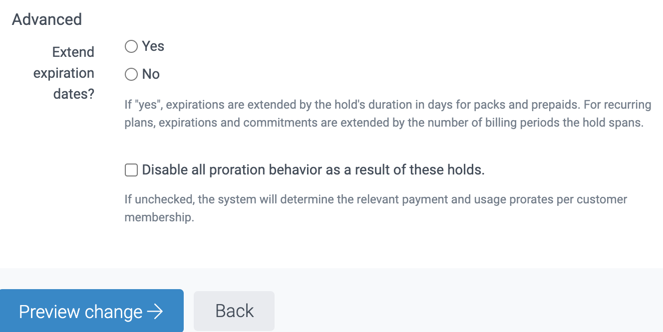The image size is (663, 332).
Task: Click the "Advanced" section heading
Action: click(47, 19)
